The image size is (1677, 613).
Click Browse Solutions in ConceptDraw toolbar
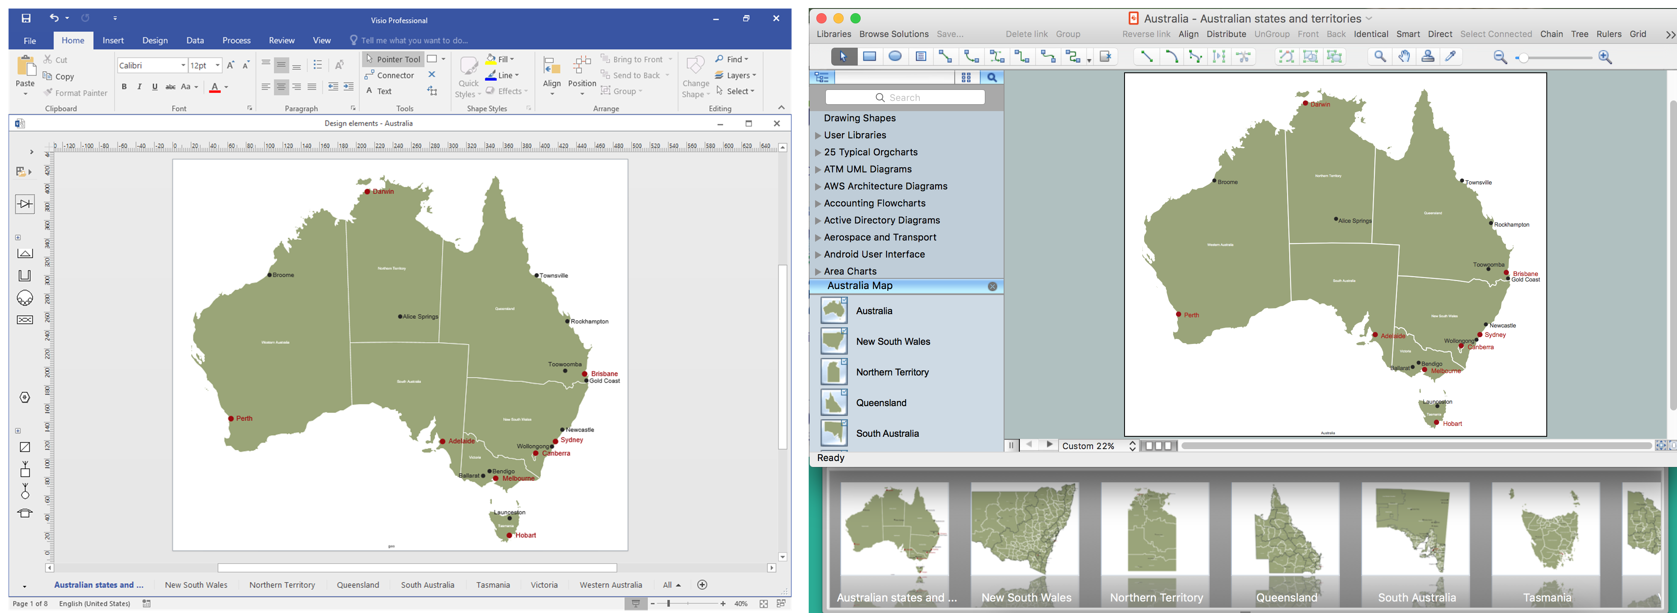894,34
